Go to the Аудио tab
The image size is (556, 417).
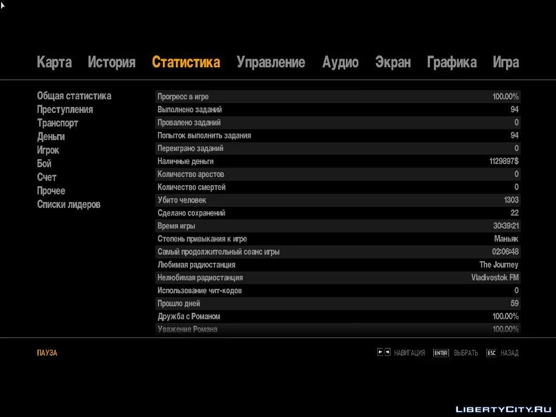click(x=340, y=62)
